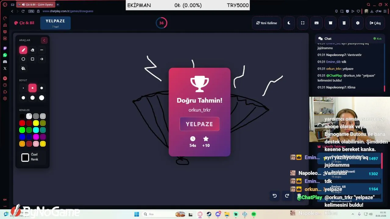
Task: Click the YELPAZE answer in the popup
Action: coord(200,124)
